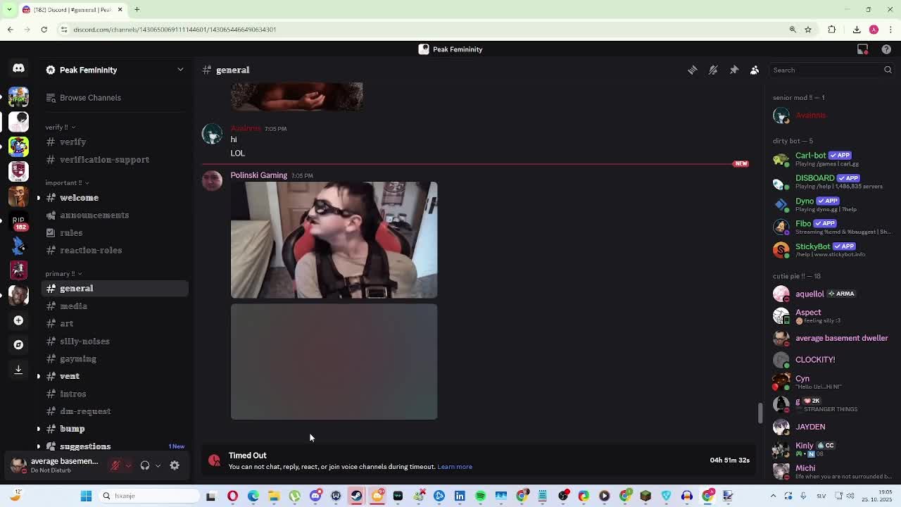Screen dimensions: 901x507
Task: Click the Help question mark icon
Action: 886,49
